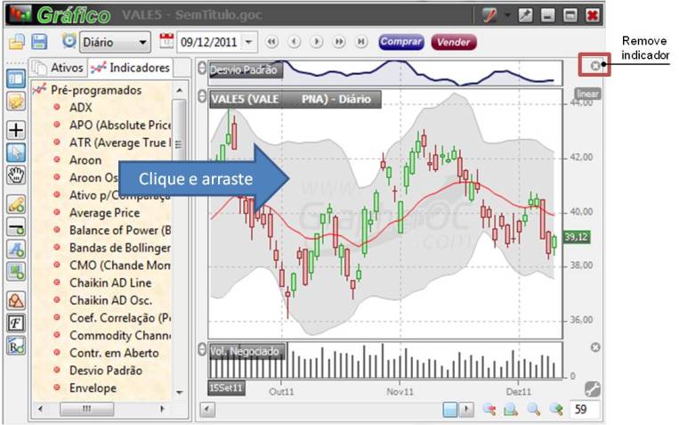Click the plain magnifier icon
The image size is (679, 425).
click(534, 409)
